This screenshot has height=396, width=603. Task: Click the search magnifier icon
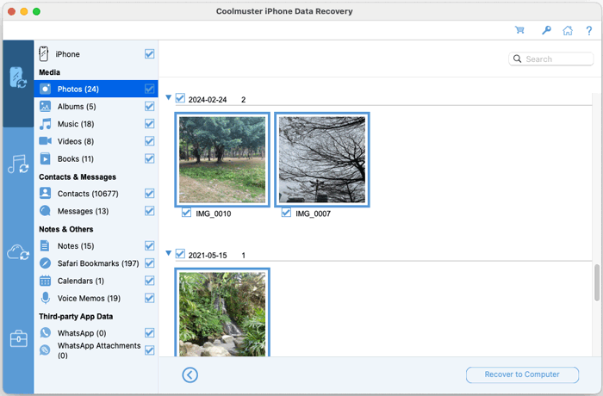click(517, 59)
